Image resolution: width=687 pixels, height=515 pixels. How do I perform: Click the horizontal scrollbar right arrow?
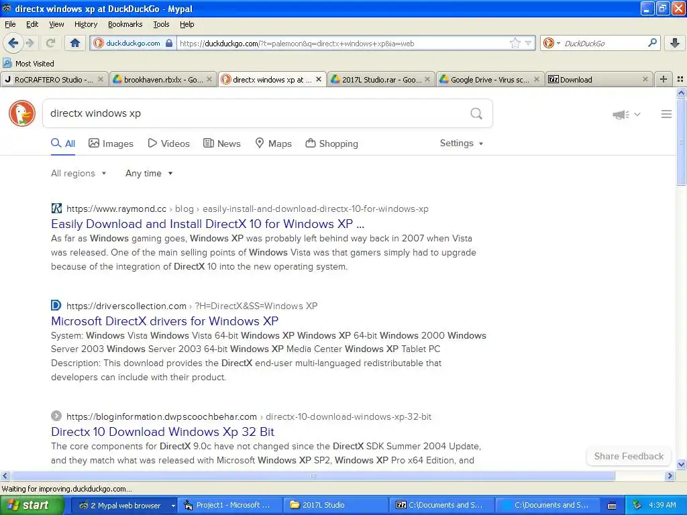670,475
